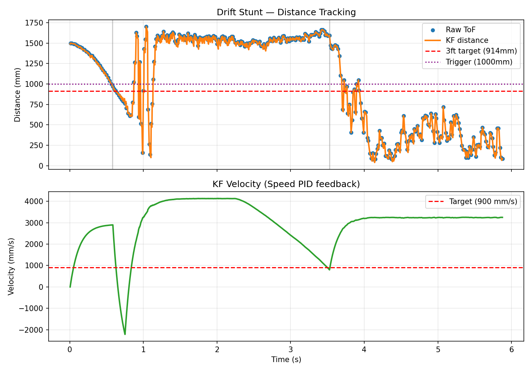Image resolution: width=532 pixels, height=372 pixels.
Task: Click the 'Velocity (mm/s)' y-axis label
Action: pyautogui.click(x=11, y=266)
